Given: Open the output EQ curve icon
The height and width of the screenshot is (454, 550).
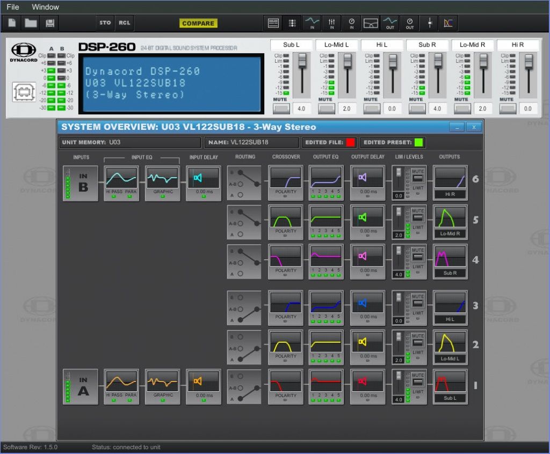Looking at the screenshot, I should (390, 23).
